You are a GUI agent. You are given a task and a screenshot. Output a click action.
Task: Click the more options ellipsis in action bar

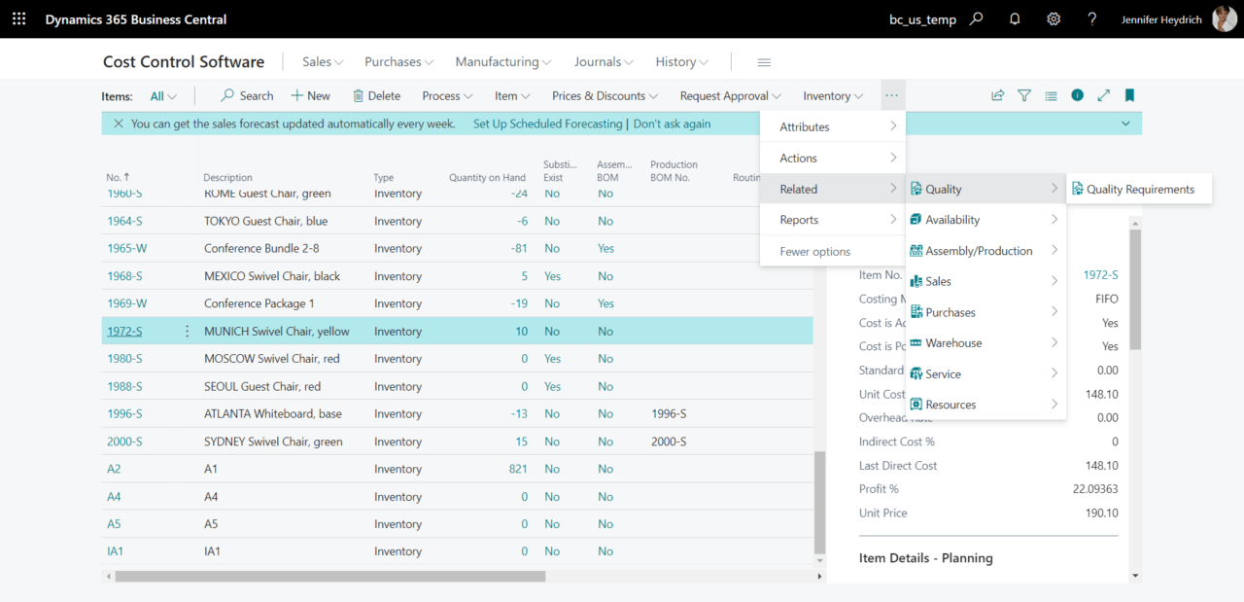tap(892, 95)
